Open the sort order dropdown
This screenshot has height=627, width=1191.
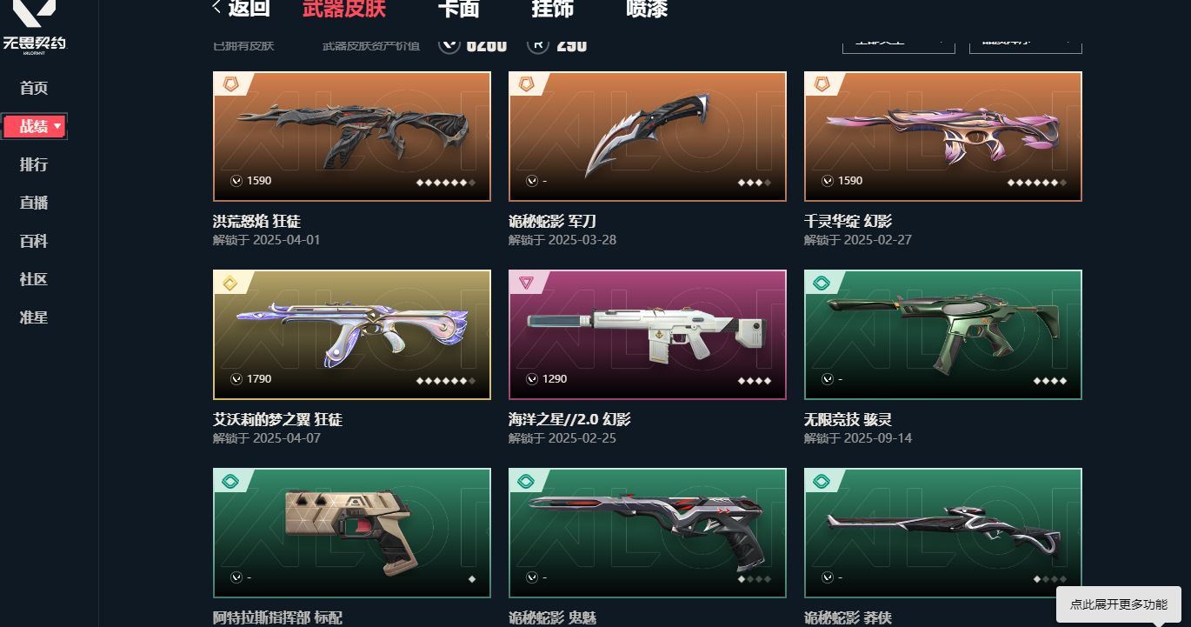tap(1026, 43)
